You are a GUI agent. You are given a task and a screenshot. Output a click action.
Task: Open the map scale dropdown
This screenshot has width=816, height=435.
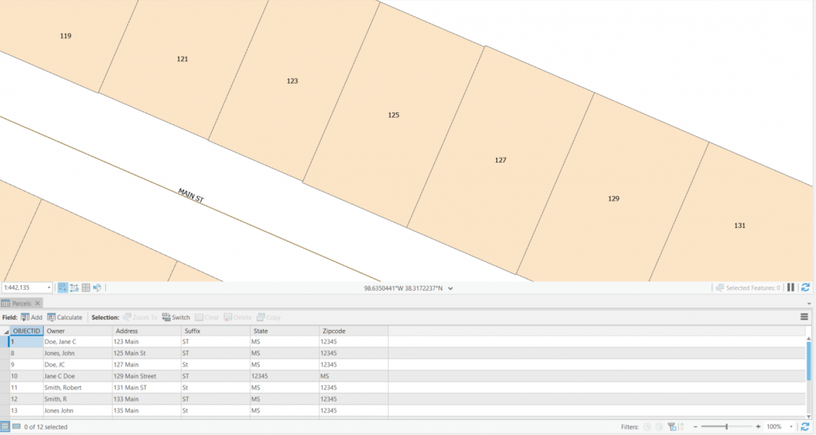click(x=49, y=288)
